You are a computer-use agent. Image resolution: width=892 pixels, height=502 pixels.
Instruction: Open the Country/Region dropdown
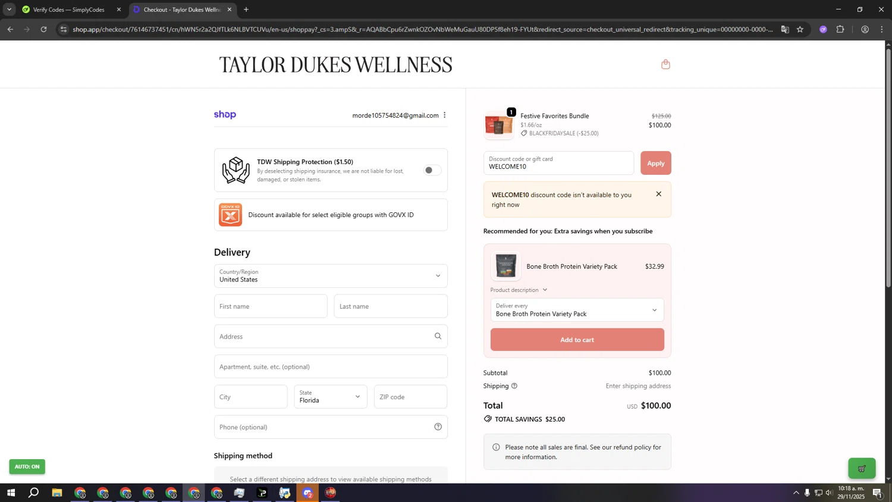click(x=331, y=276)
